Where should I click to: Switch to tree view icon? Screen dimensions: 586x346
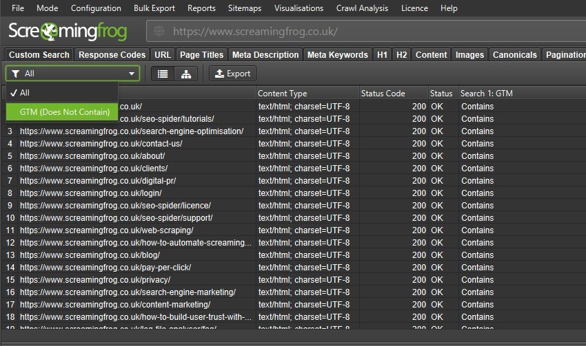185,74
